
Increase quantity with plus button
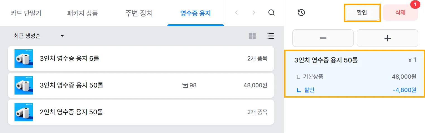(387, 38)
